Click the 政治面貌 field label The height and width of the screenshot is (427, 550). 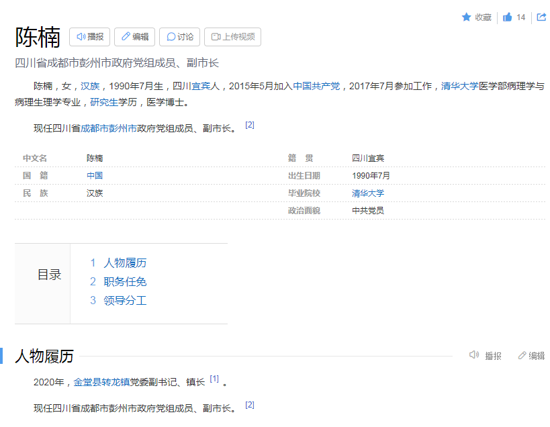pos(304,211)
